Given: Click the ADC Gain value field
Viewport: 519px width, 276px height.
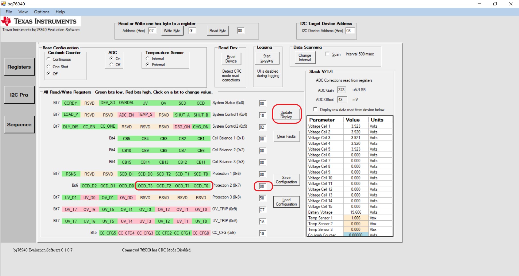Looking at the screenshot, I should [x=341, y=90].
